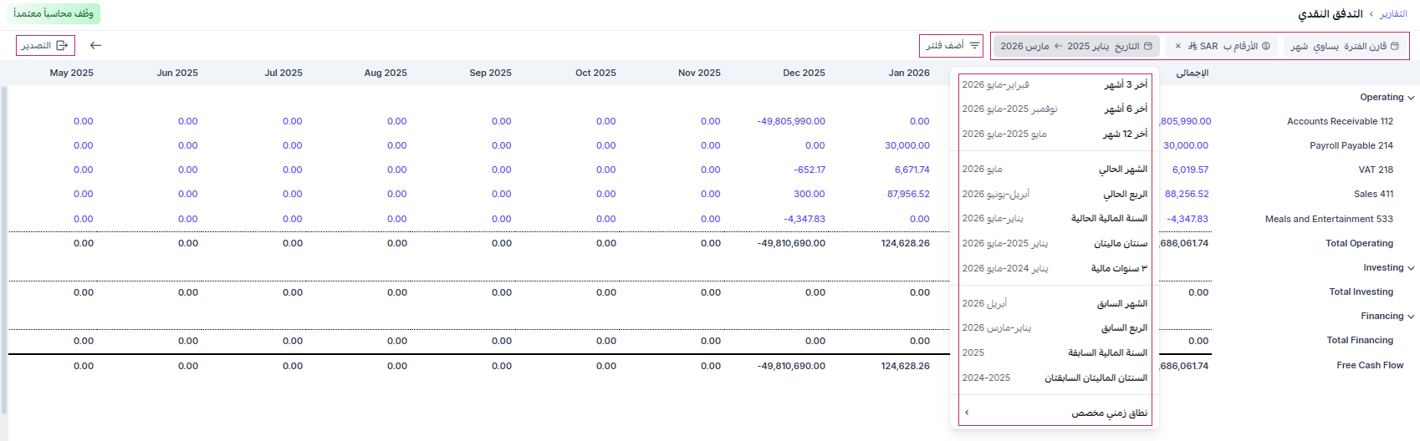1420x441 pixels.
Task: Open the قارن الفترة comparison filter
Action: point(1345,46)
